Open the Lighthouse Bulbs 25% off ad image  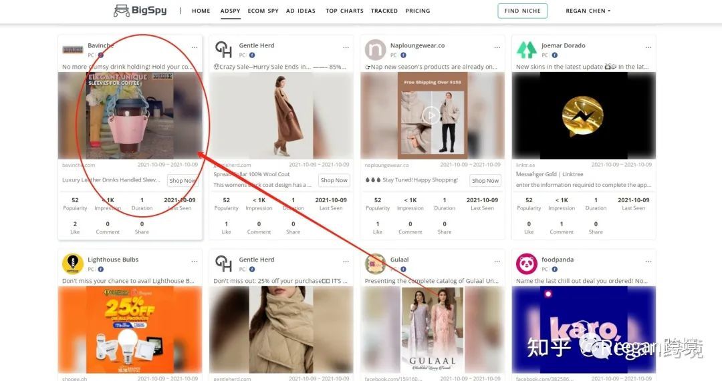[x=130, y=330]
